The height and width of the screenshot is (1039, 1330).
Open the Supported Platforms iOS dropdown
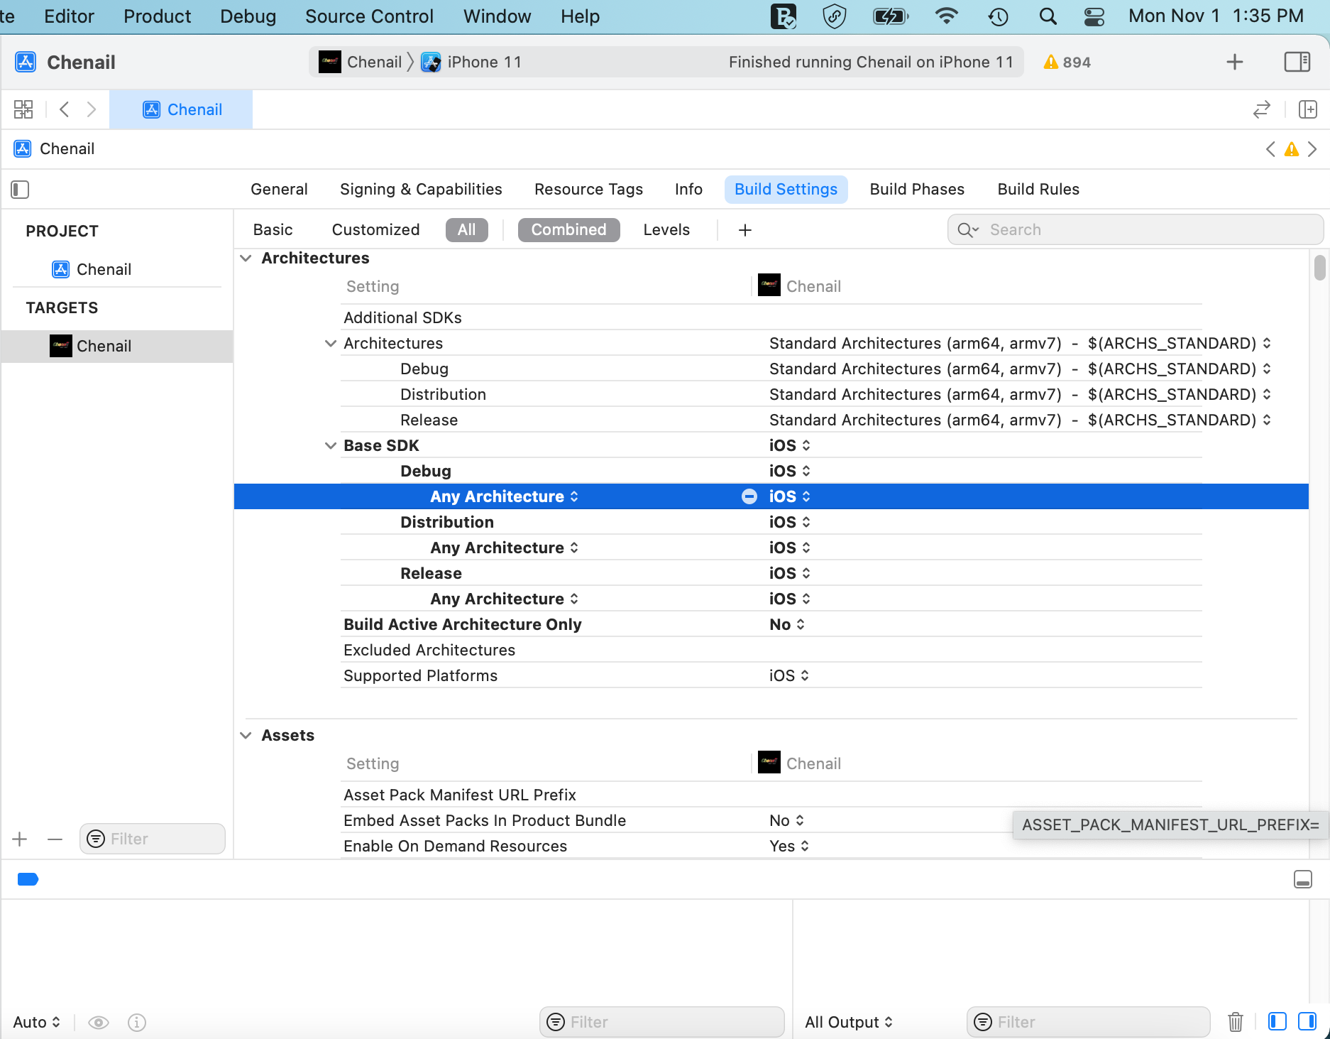(x=789, y=675)
